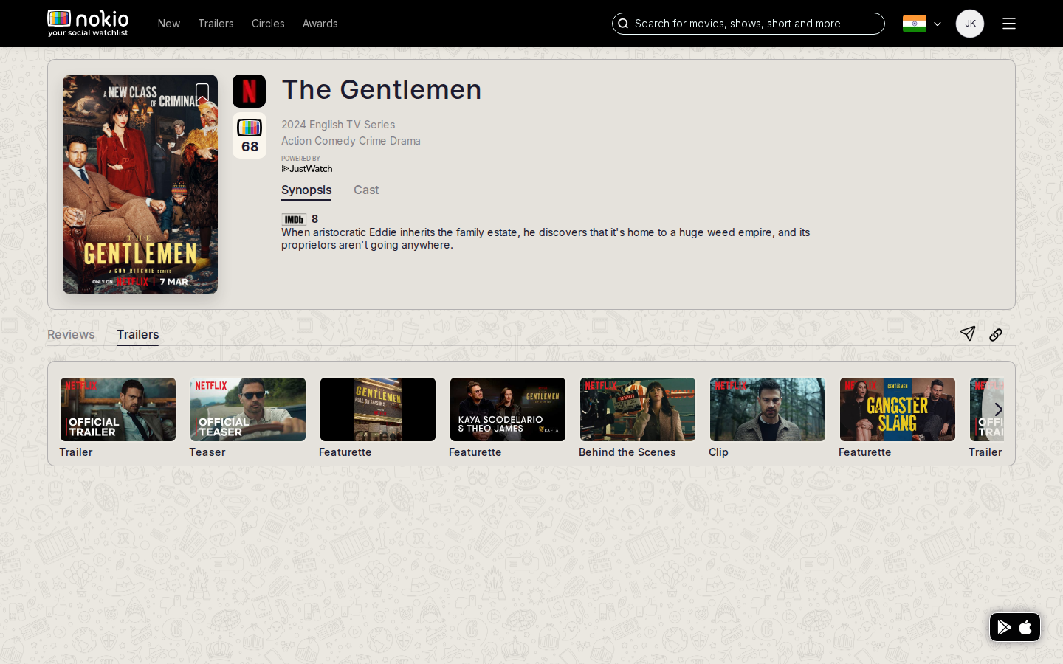Open the Trailers nav item

(216, 24)
